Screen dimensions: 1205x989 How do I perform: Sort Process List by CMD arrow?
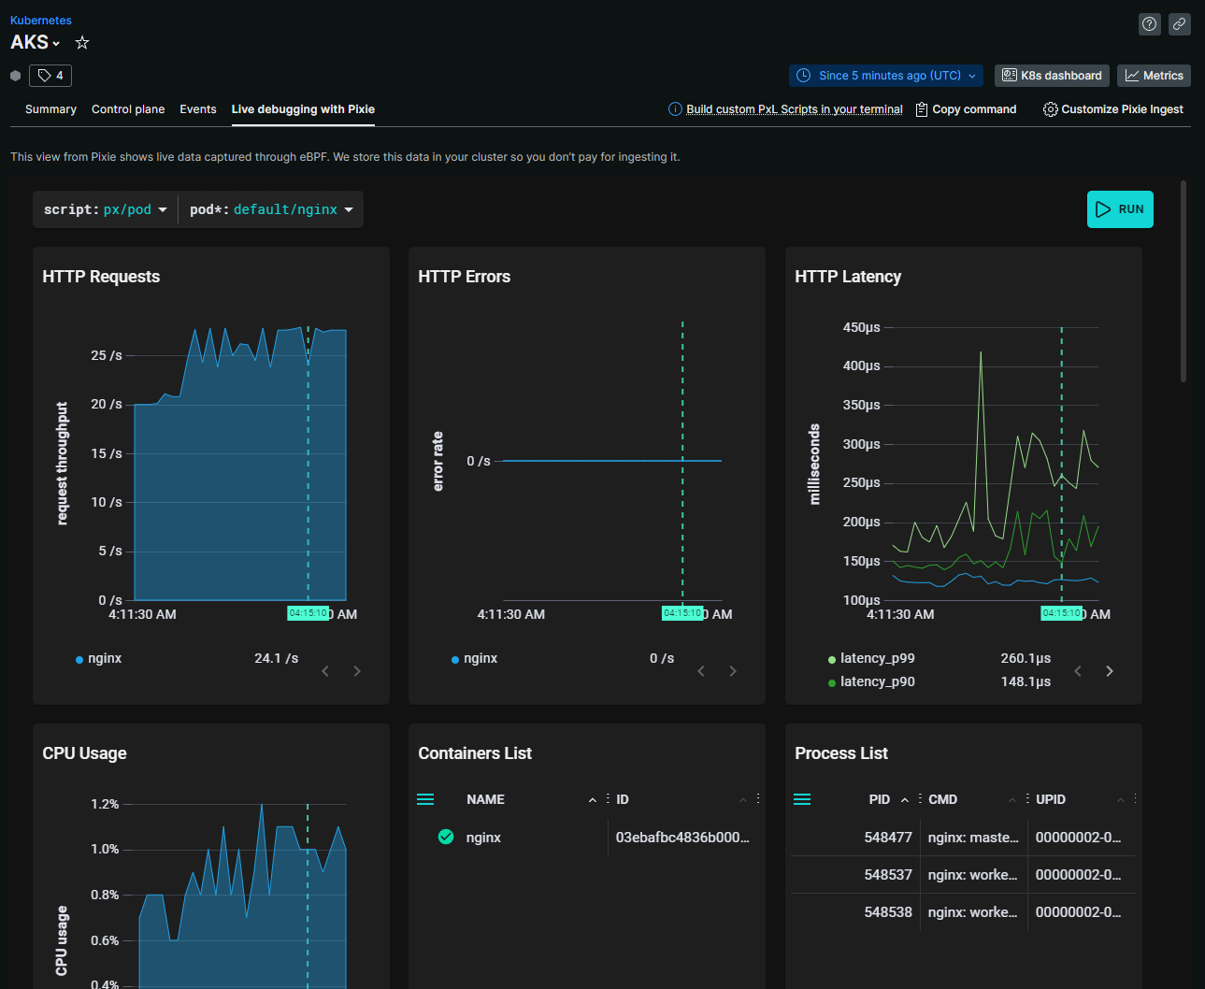pos(1012,800)
